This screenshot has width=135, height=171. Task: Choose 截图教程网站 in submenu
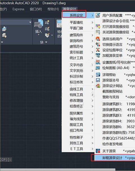click(115, 91)
